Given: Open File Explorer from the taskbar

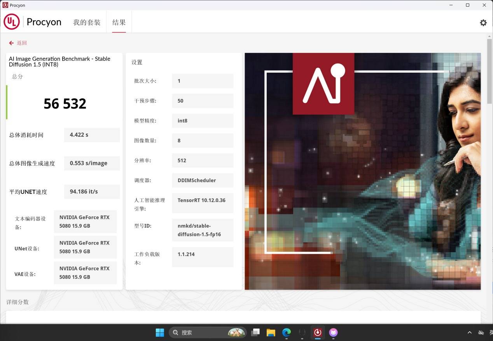Looking at the screenshot, I should coord(271,332).
